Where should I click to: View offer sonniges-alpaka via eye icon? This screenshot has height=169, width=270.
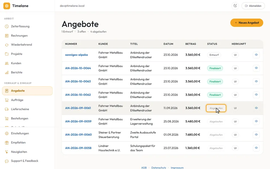[x=256, y=55]
